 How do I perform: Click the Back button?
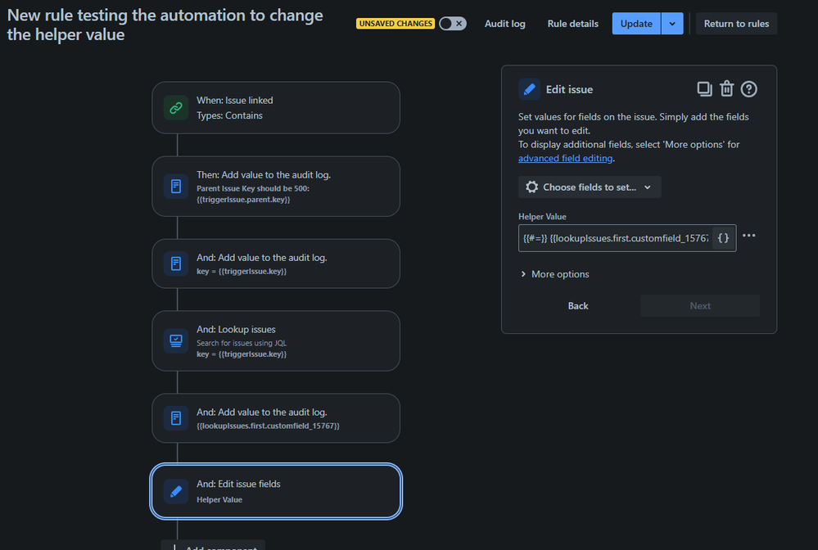[578, 306]
